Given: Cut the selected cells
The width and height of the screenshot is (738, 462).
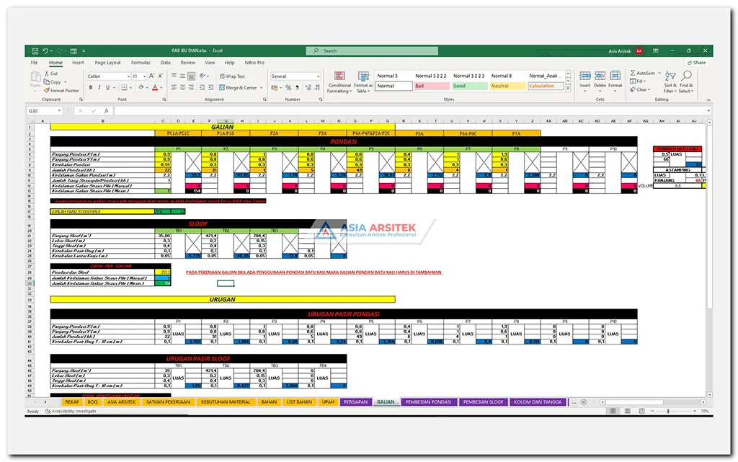Looking at the screenshot, I should pos(51,74).
